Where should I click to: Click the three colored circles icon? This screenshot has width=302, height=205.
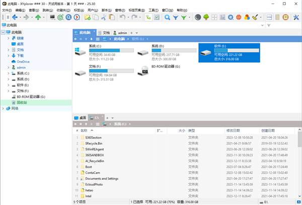(x=247, y=17)
